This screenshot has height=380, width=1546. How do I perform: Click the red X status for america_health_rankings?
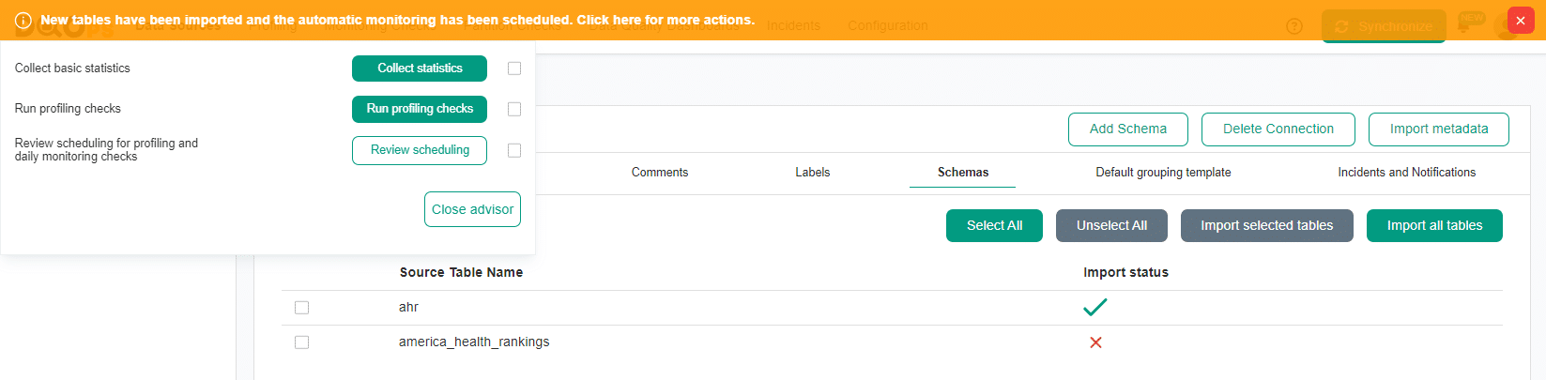point(1094,342)
